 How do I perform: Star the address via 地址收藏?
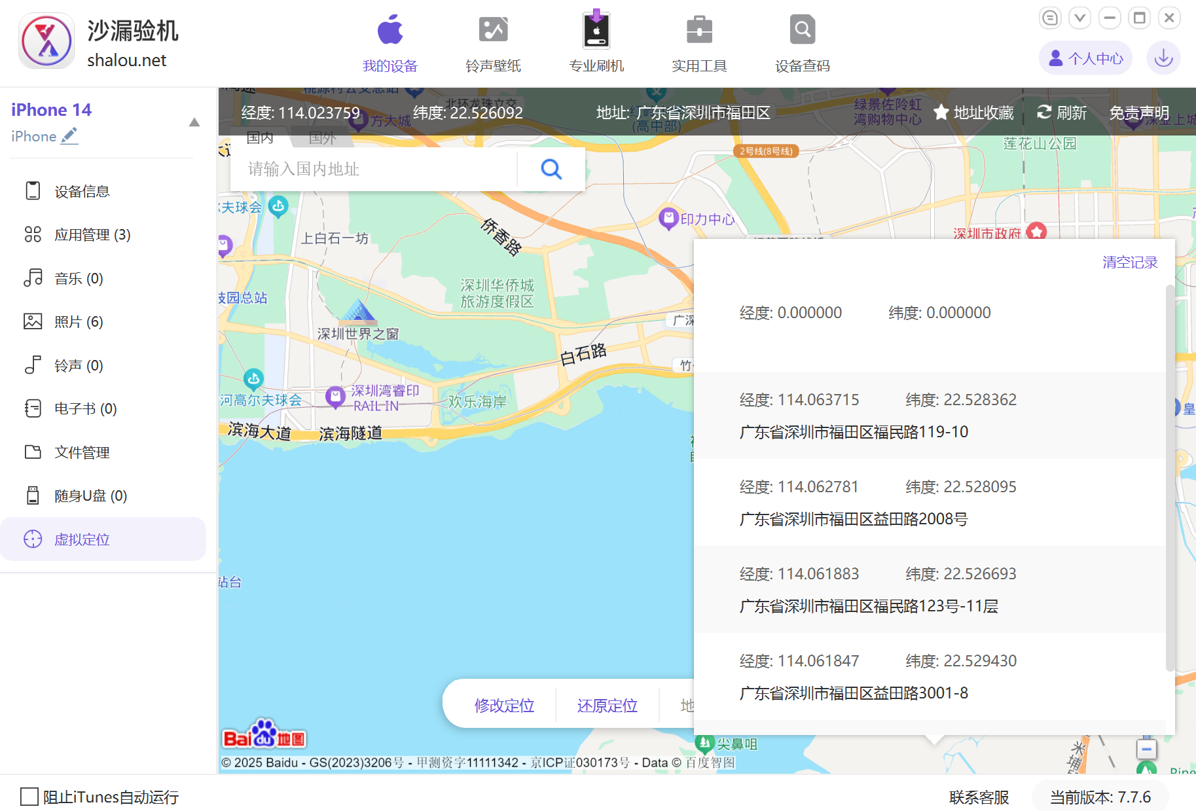coord(973,112)
